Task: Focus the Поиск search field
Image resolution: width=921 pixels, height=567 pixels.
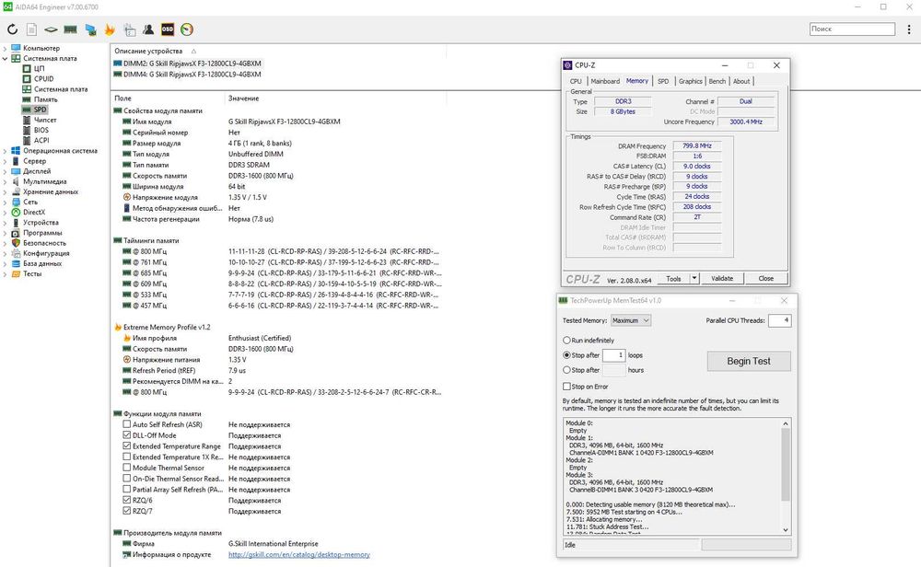Action: click(852, 29)
